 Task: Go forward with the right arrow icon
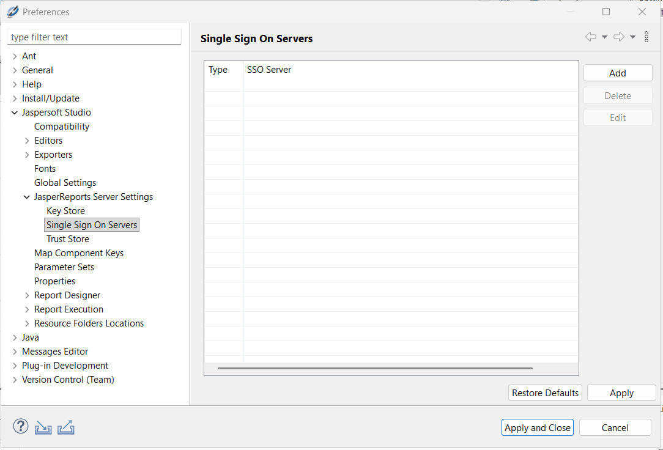tap(619, 37)
